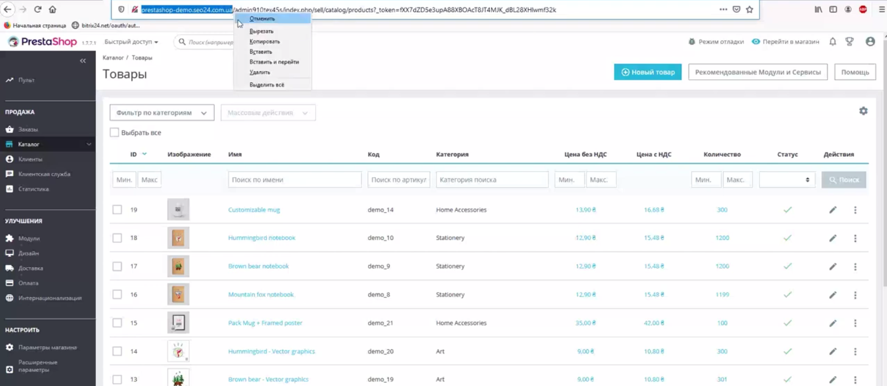
Task: Click the PrestaShop logo
Action: click(x=42, y=42)
